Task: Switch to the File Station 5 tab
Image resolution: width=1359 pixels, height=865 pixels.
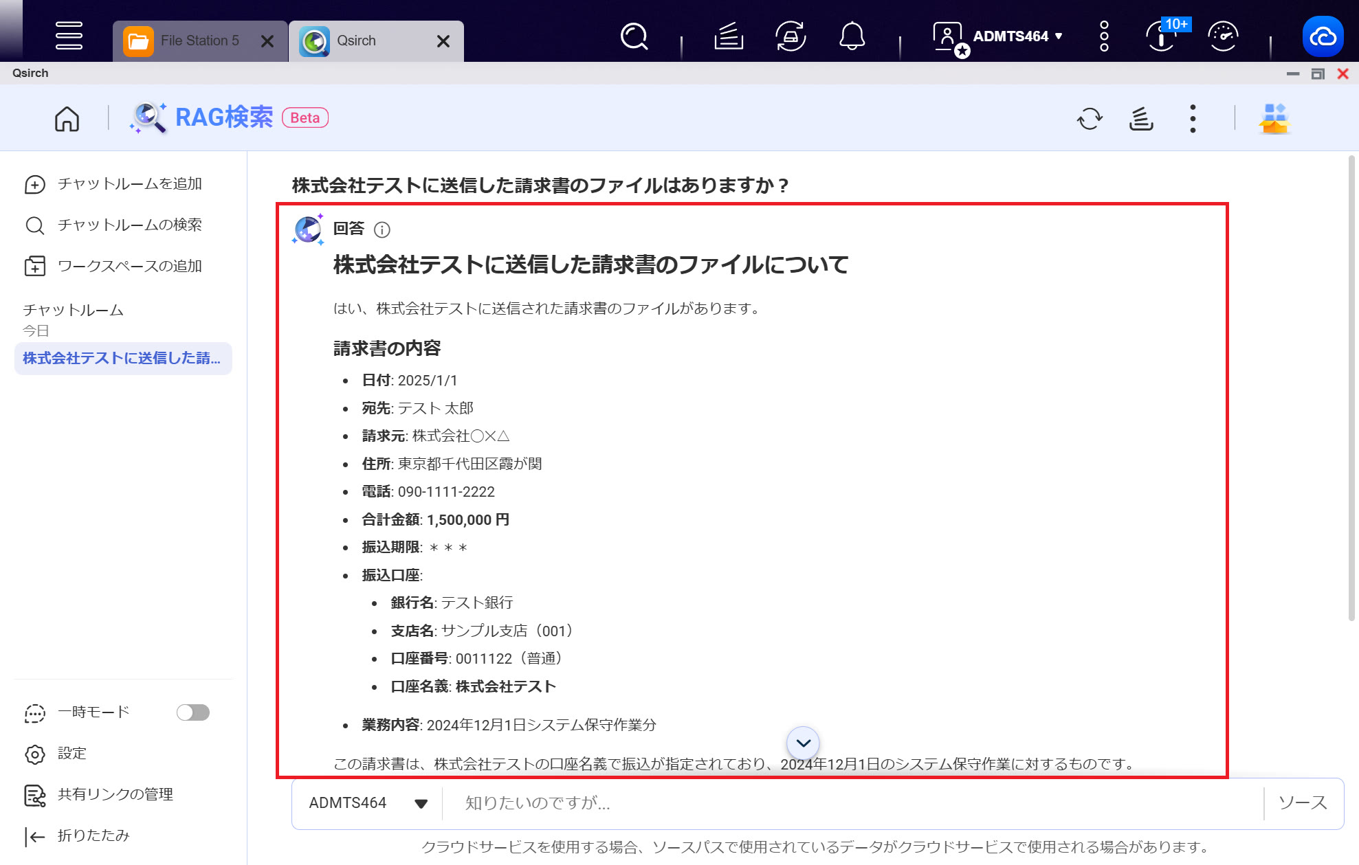Action: tap(199, 41)
